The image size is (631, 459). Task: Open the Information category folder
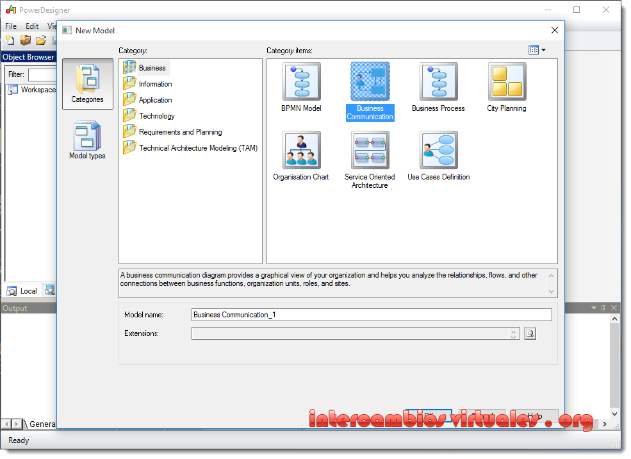[x=148, y=84]
